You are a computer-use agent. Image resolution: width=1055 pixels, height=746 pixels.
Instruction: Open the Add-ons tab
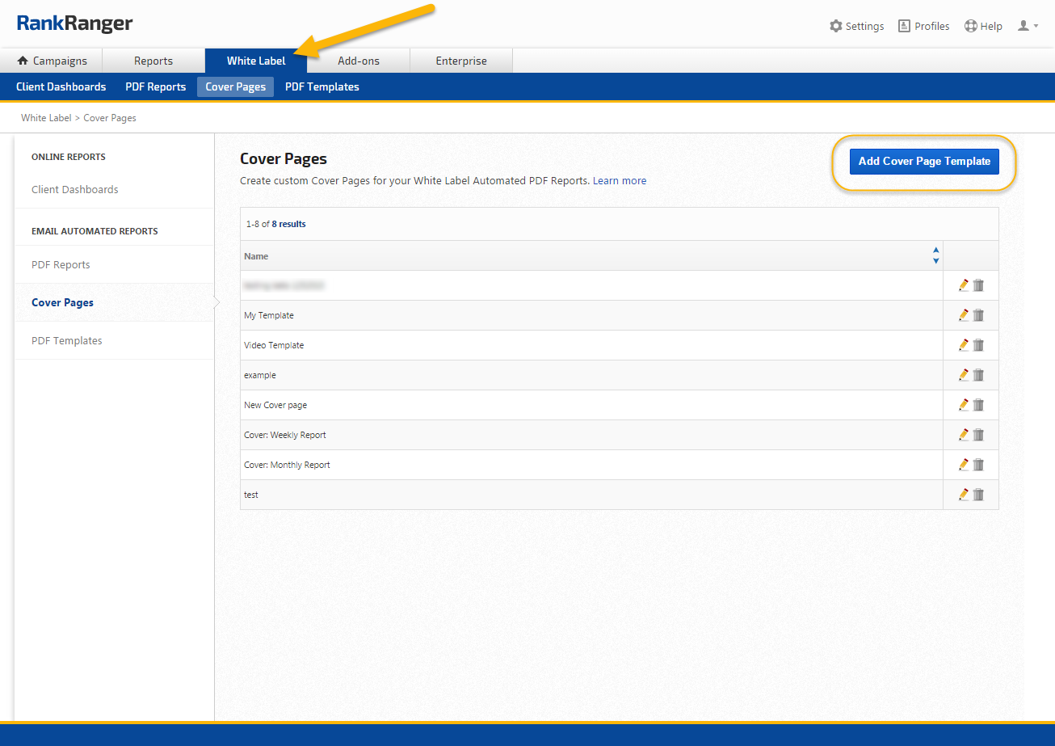(359, 61)
